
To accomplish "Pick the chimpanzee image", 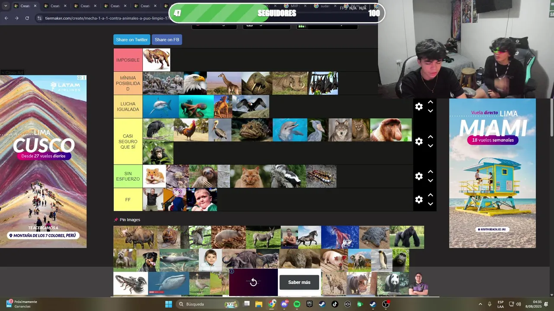I will point(158,153).
